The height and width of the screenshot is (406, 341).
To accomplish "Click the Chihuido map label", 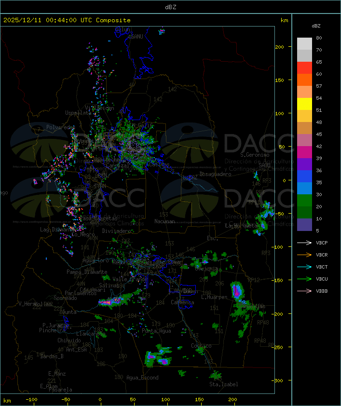I will click(x=69, y=340).
